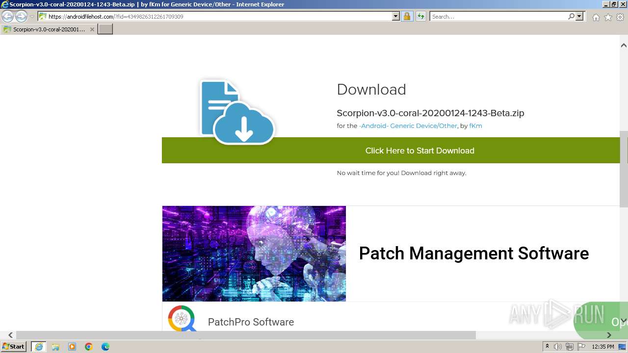
Task: Click the Download heading
Action: [371, 90]
